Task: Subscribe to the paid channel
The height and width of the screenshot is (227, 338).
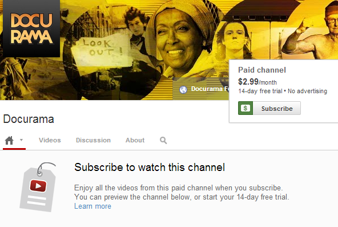Action: coord(277,108)
